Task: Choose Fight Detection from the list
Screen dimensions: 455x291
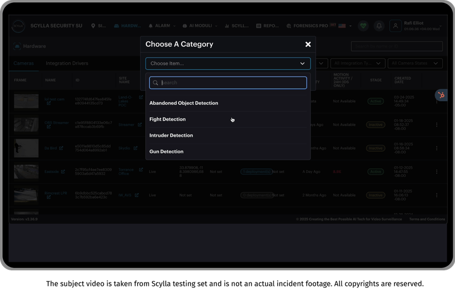Action: [228, 119]
